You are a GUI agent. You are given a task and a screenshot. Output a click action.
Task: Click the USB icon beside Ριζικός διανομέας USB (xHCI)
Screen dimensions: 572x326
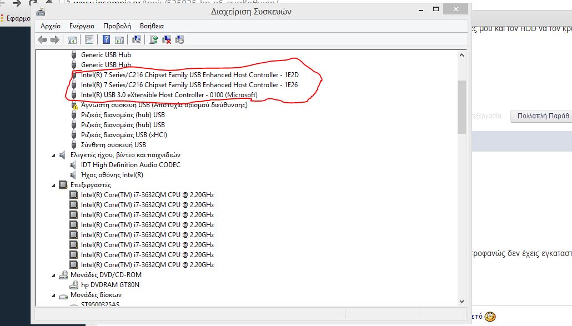tap(74, 136)
